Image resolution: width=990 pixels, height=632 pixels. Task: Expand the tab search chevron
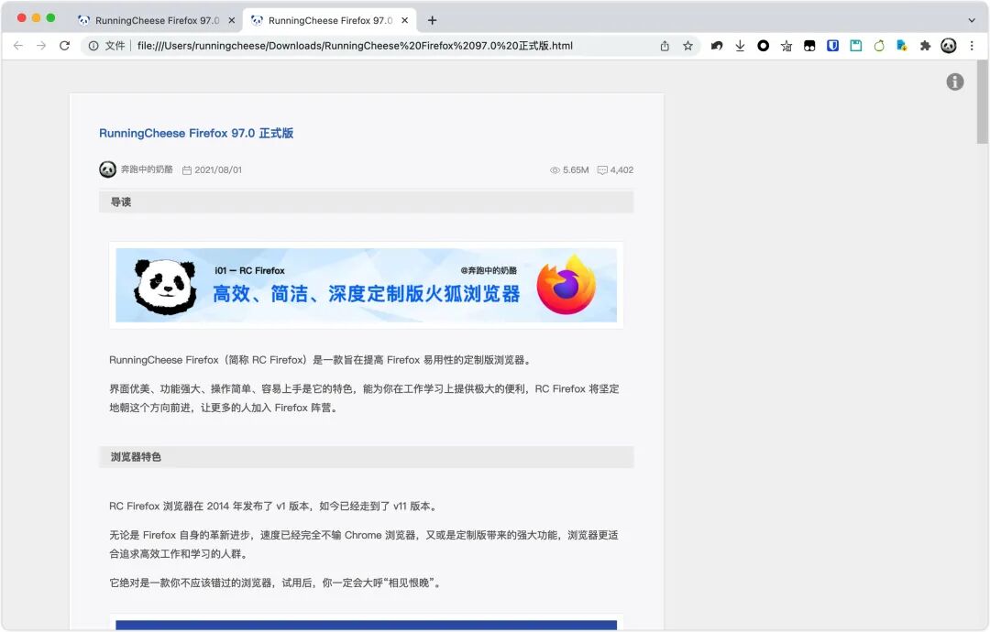pyautogui.click(x=972, y=20)
